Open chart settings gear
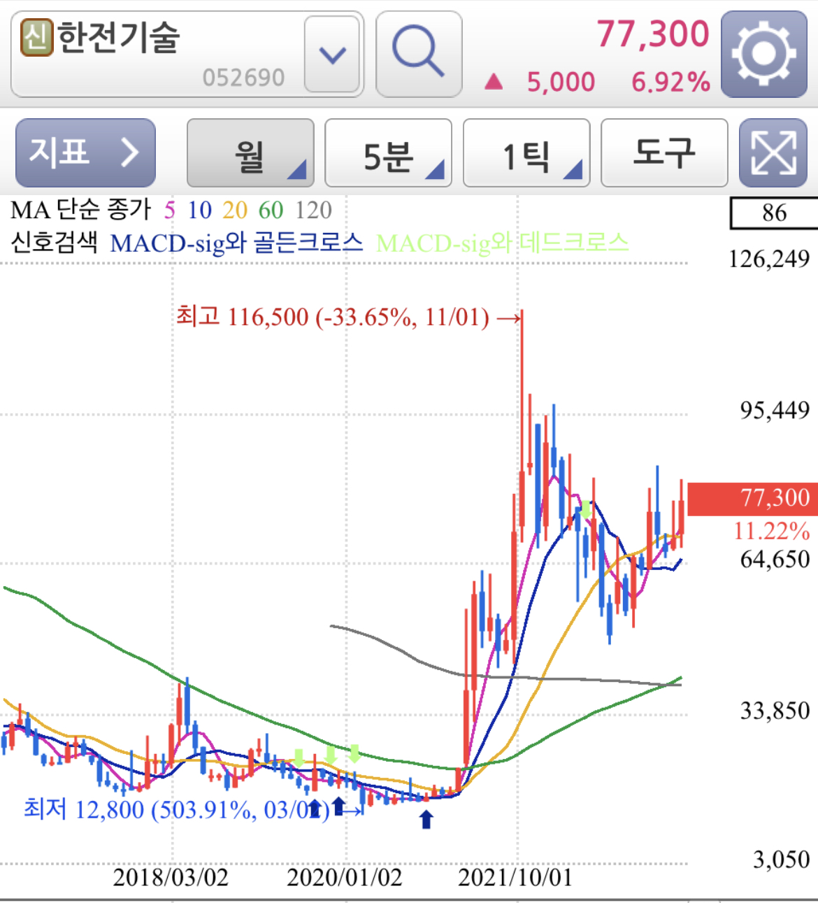The width and height of the screenshot is (818, 903). click(x=764, y=54)
